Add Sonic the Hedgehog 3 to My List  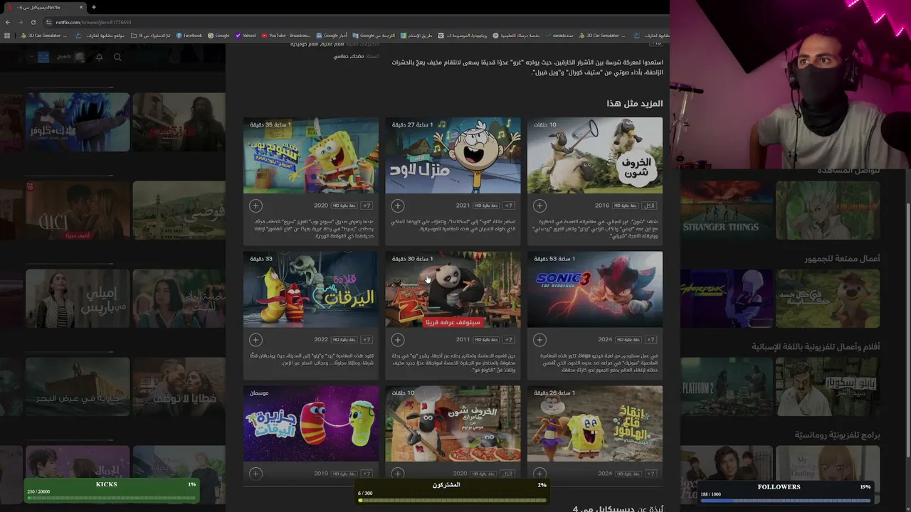539,340
